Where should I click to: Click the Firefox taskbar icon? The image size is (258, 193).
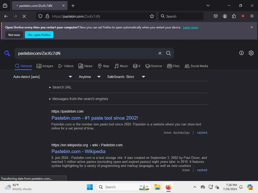pos(168,187)
